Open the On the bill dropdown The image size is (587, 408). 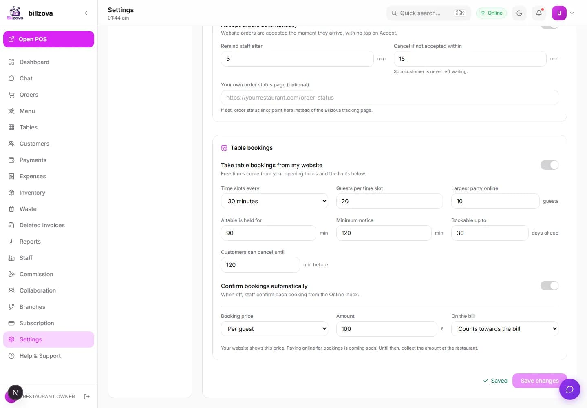(505, 329)
